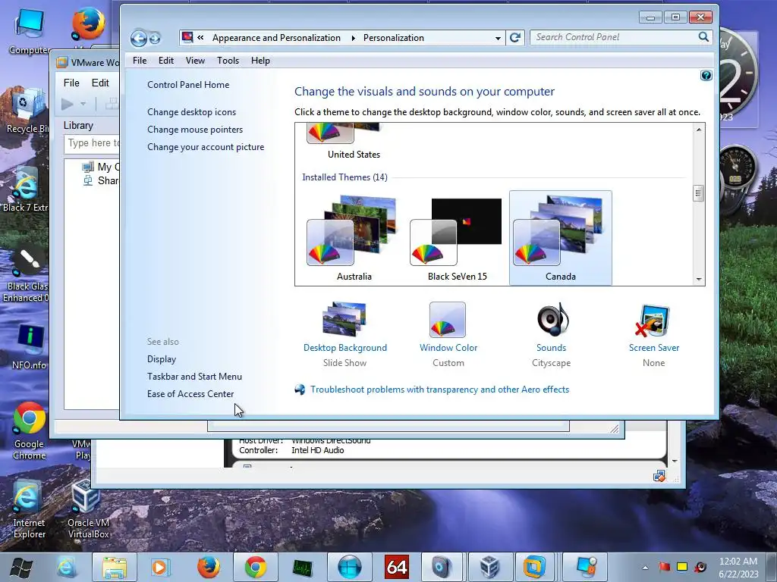The image size is (777, 582).
Task: Click the Desktop Background text link
Action: (x=345, y=347)
